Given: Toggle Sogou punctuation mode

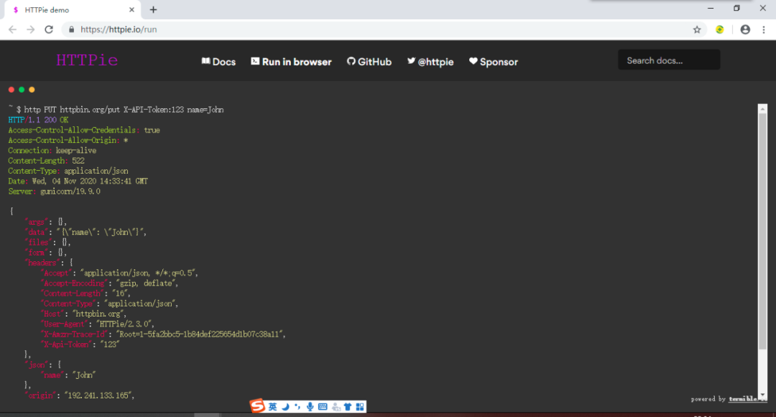Looking at the screenshot, I should (x=297, y=407).
